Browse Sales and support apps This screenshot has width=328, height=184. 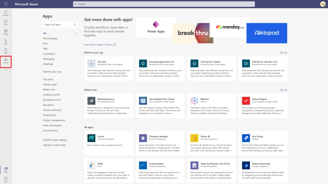(x=53, y=125)
